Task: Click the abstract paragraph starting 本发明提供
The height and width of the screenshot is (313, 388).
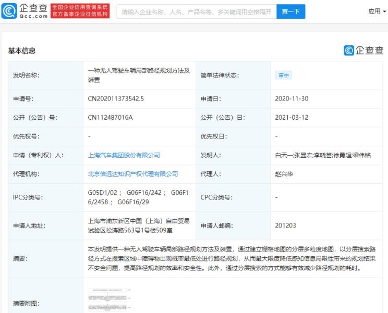Action: (232, 258)
